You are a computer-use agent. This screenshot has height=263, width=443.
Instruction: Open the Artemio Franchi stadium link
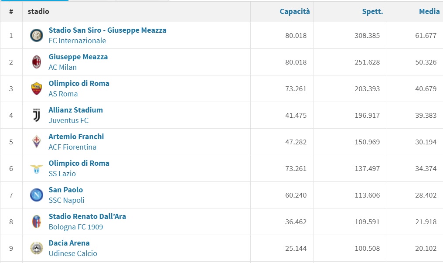click(x=76, y=137)
